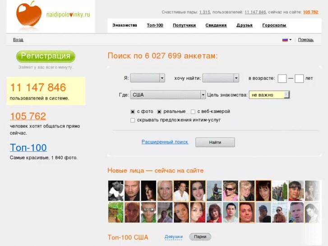Go to the 'Гороскопы' section
This screenshot has width=328, height=246.
pos(274,25)
